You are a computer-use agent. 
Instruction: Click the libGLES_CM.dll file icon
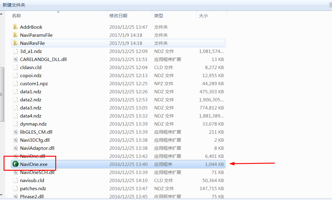click(16, 132)
